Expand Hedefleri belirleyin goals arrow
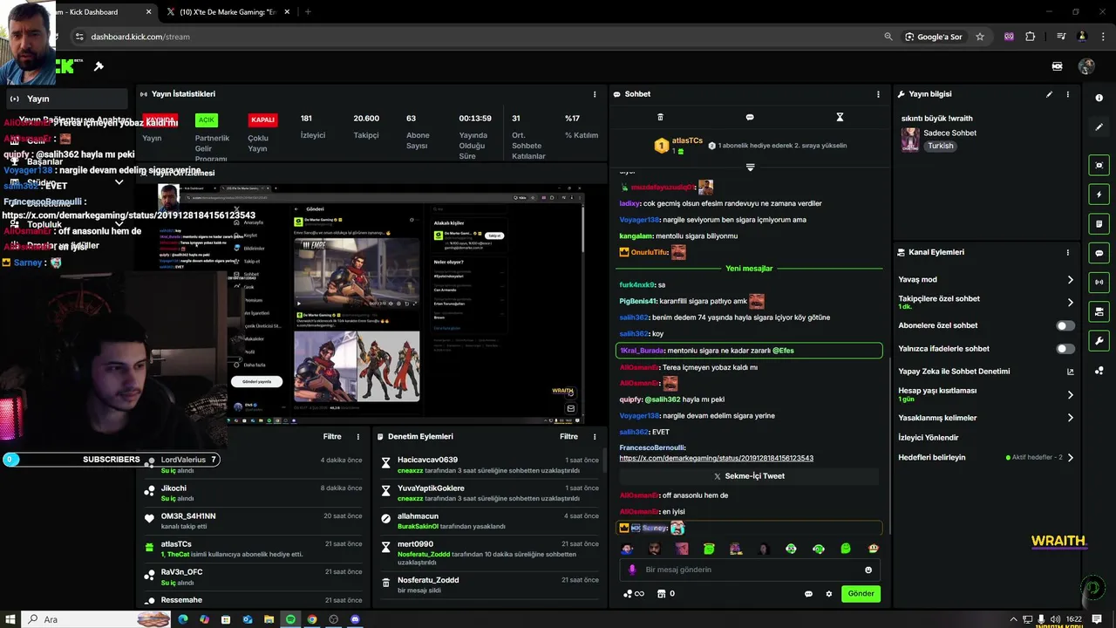This screenshot has width=1116, height=628. pyautogui.click(x=1070, y=457)
